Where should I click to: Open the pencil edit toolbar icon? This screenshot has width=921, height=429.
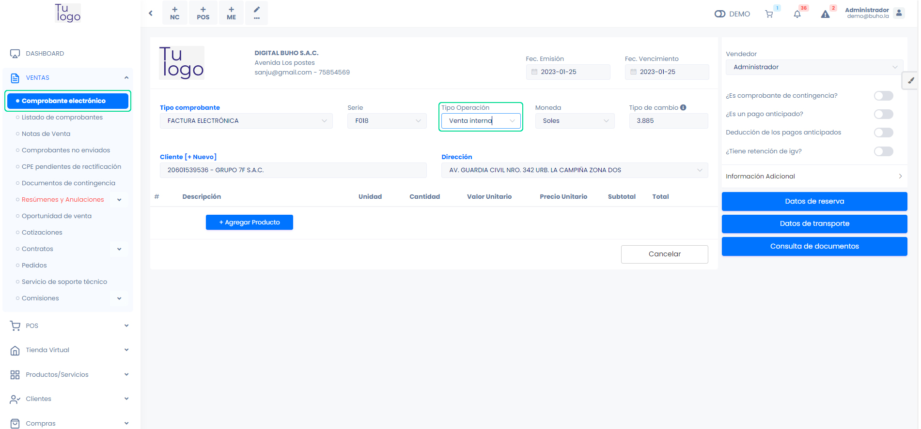click(x=257, y=13)
